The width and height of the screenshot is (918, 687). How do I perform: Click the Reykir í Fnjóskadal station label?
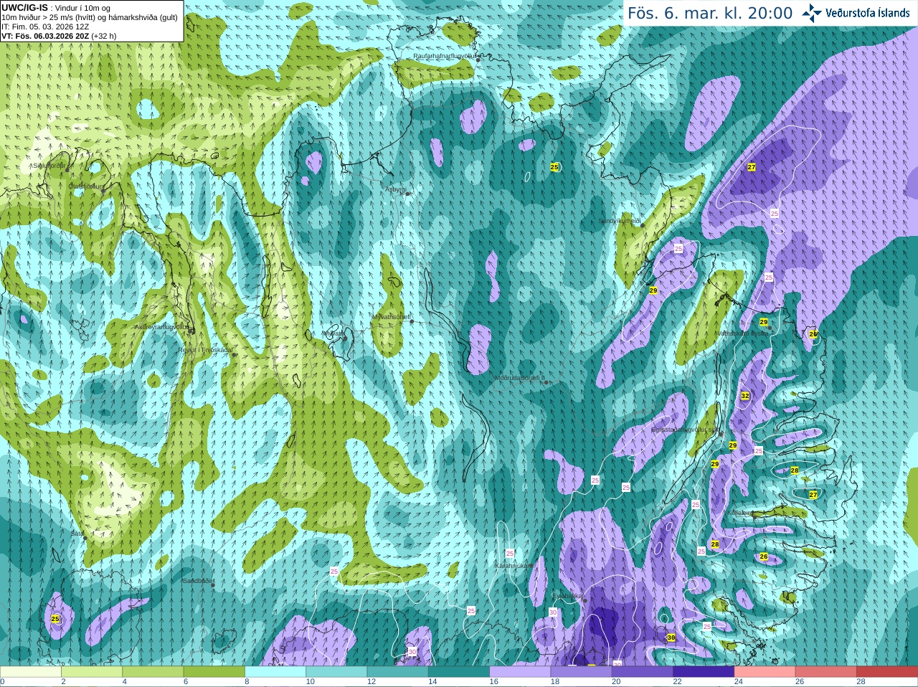click(x=205, y=350)
